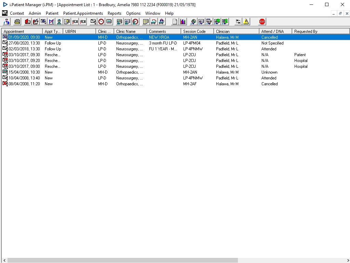Click the horizontal scrollbar thumb
The width and height of the screenshot is (350, 263).
[x=123, y=261]
